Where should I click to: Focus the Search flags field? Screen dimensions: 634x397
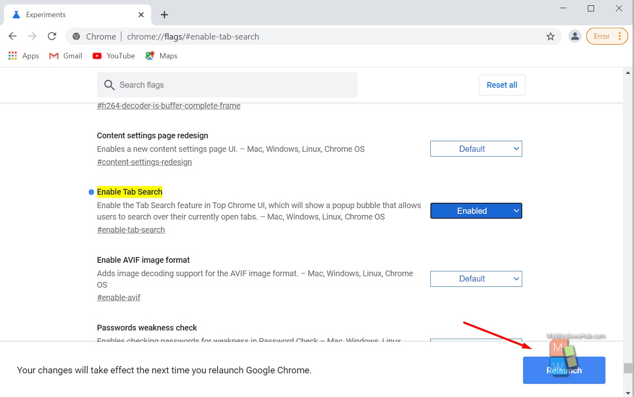[227, 85]
